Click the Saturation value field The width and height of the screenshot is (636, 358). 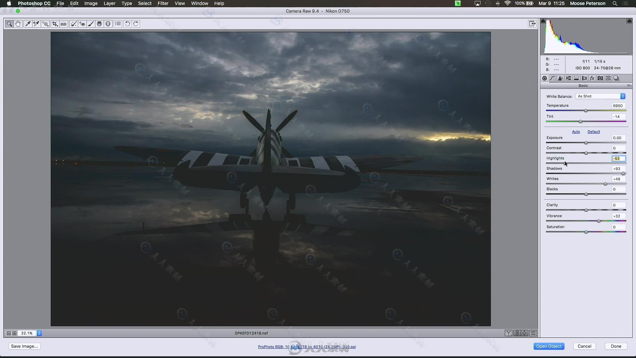pos(618,227)
